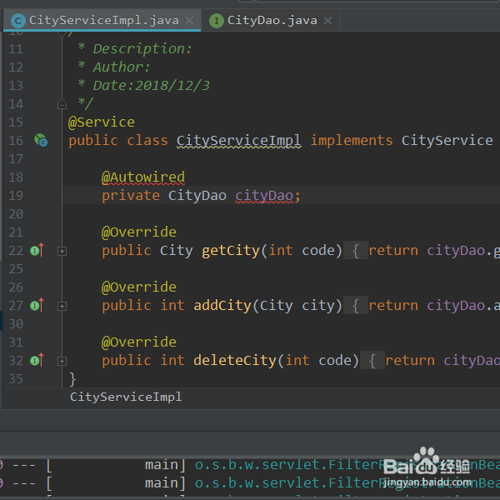Click the implements-method gutter icon beside deleteCity

37,361
